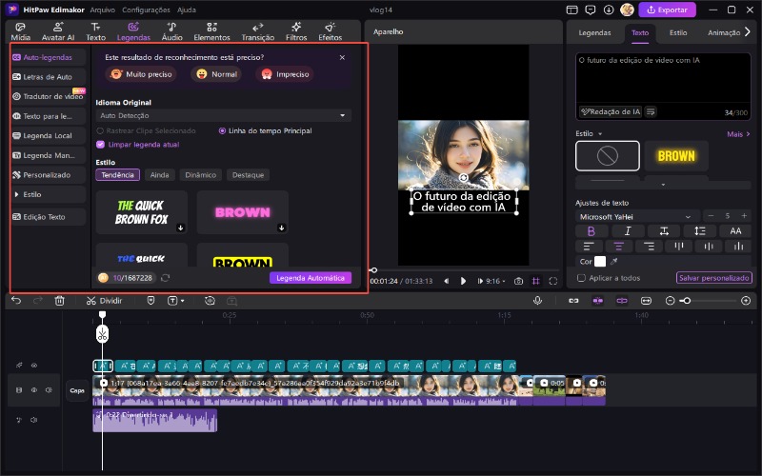This screenshot has width=762, height=476.
Task: Center-align the caption text
Action: 618,246
